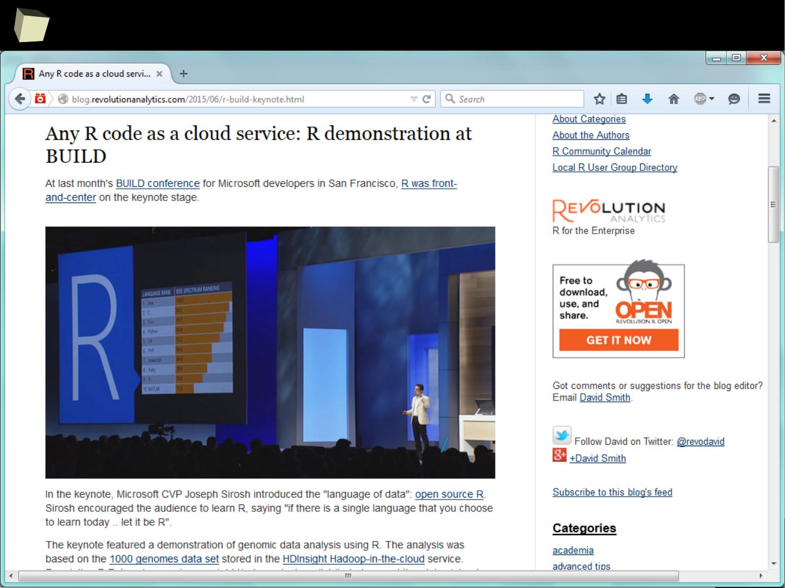785x588 pixels.
Task: Reload the page with the refresh icon
Action: 427,99
